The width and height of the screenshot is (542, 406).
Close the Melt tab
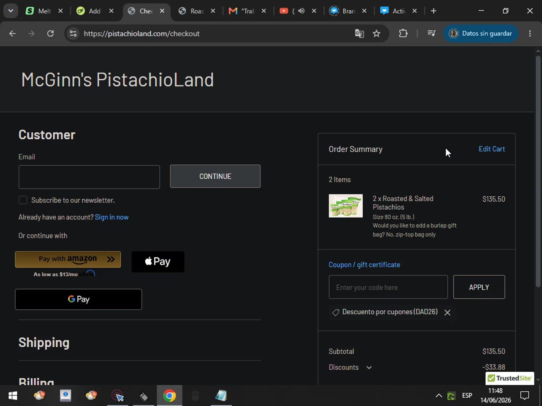[x=60, y=11]
